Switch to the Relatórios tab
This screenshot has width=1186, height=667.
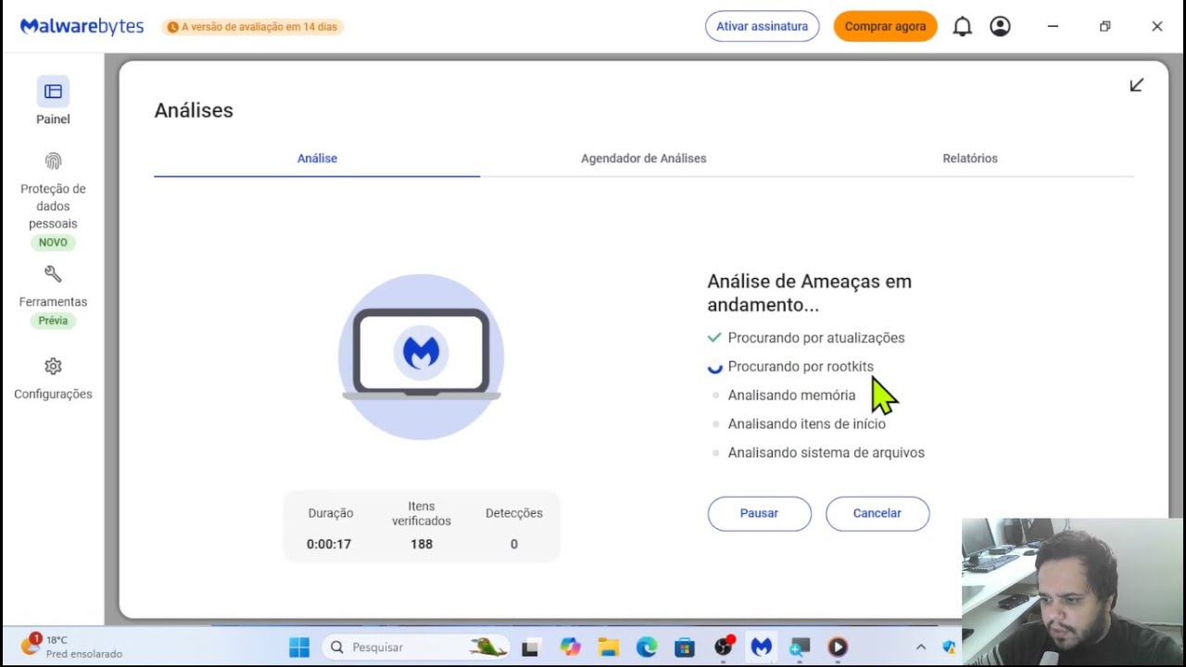click(970, 158)
